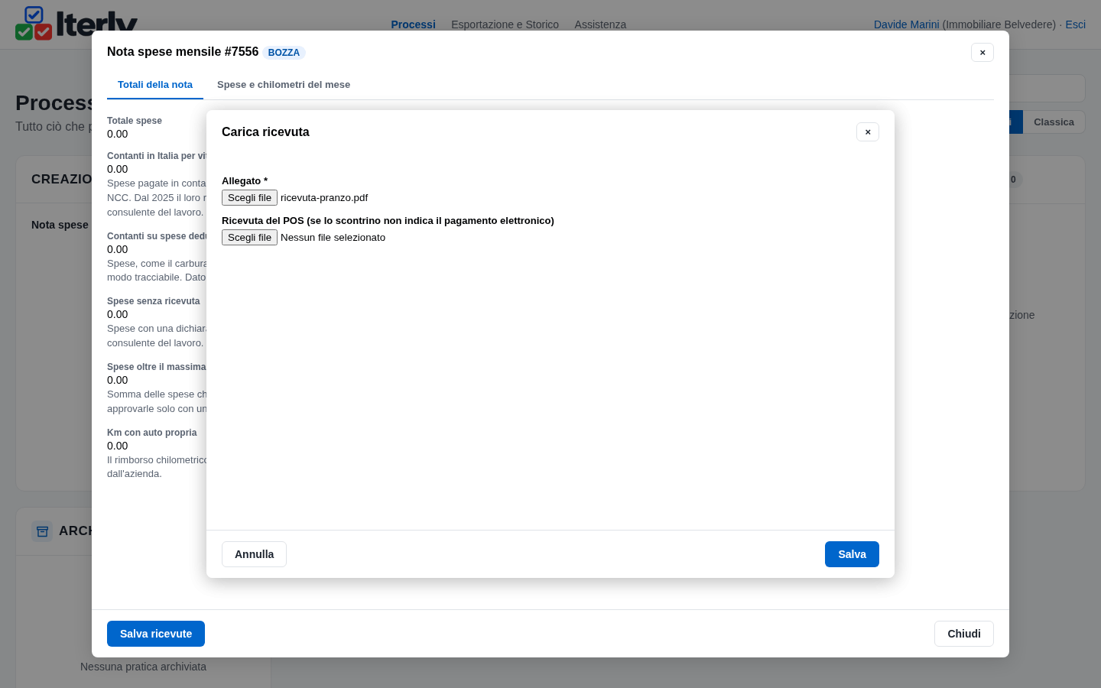Switch to Totali della nota tab
Image resolution: width=1101 pixels, height=688 pixels.
point(155,85)
